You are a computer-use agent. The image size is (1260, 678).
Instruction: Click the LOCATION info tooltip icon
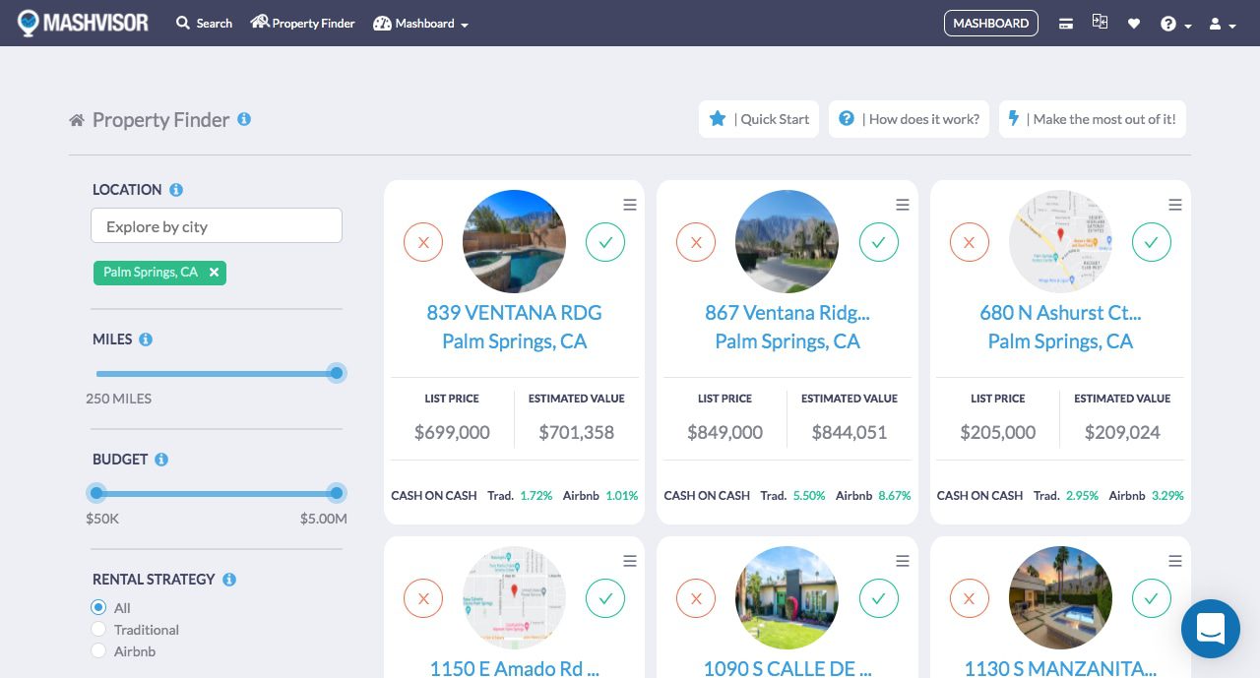point(176,189)
